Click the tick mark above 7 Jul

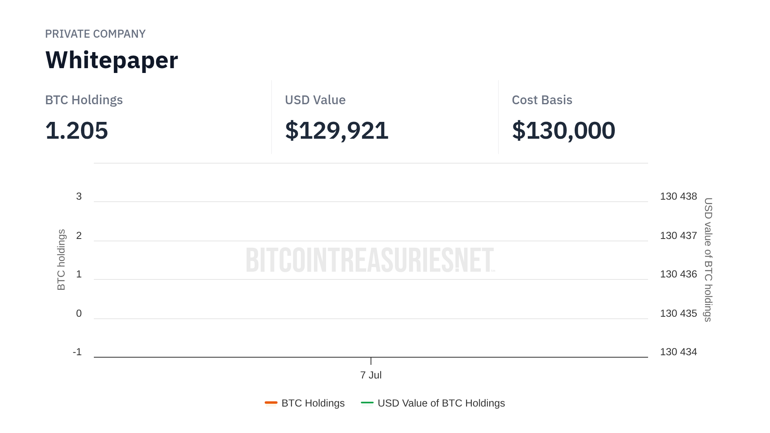point(371,361)
